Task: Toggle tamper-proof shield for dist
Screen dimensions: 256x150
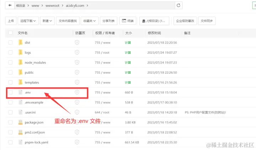Action: point(77,43)
